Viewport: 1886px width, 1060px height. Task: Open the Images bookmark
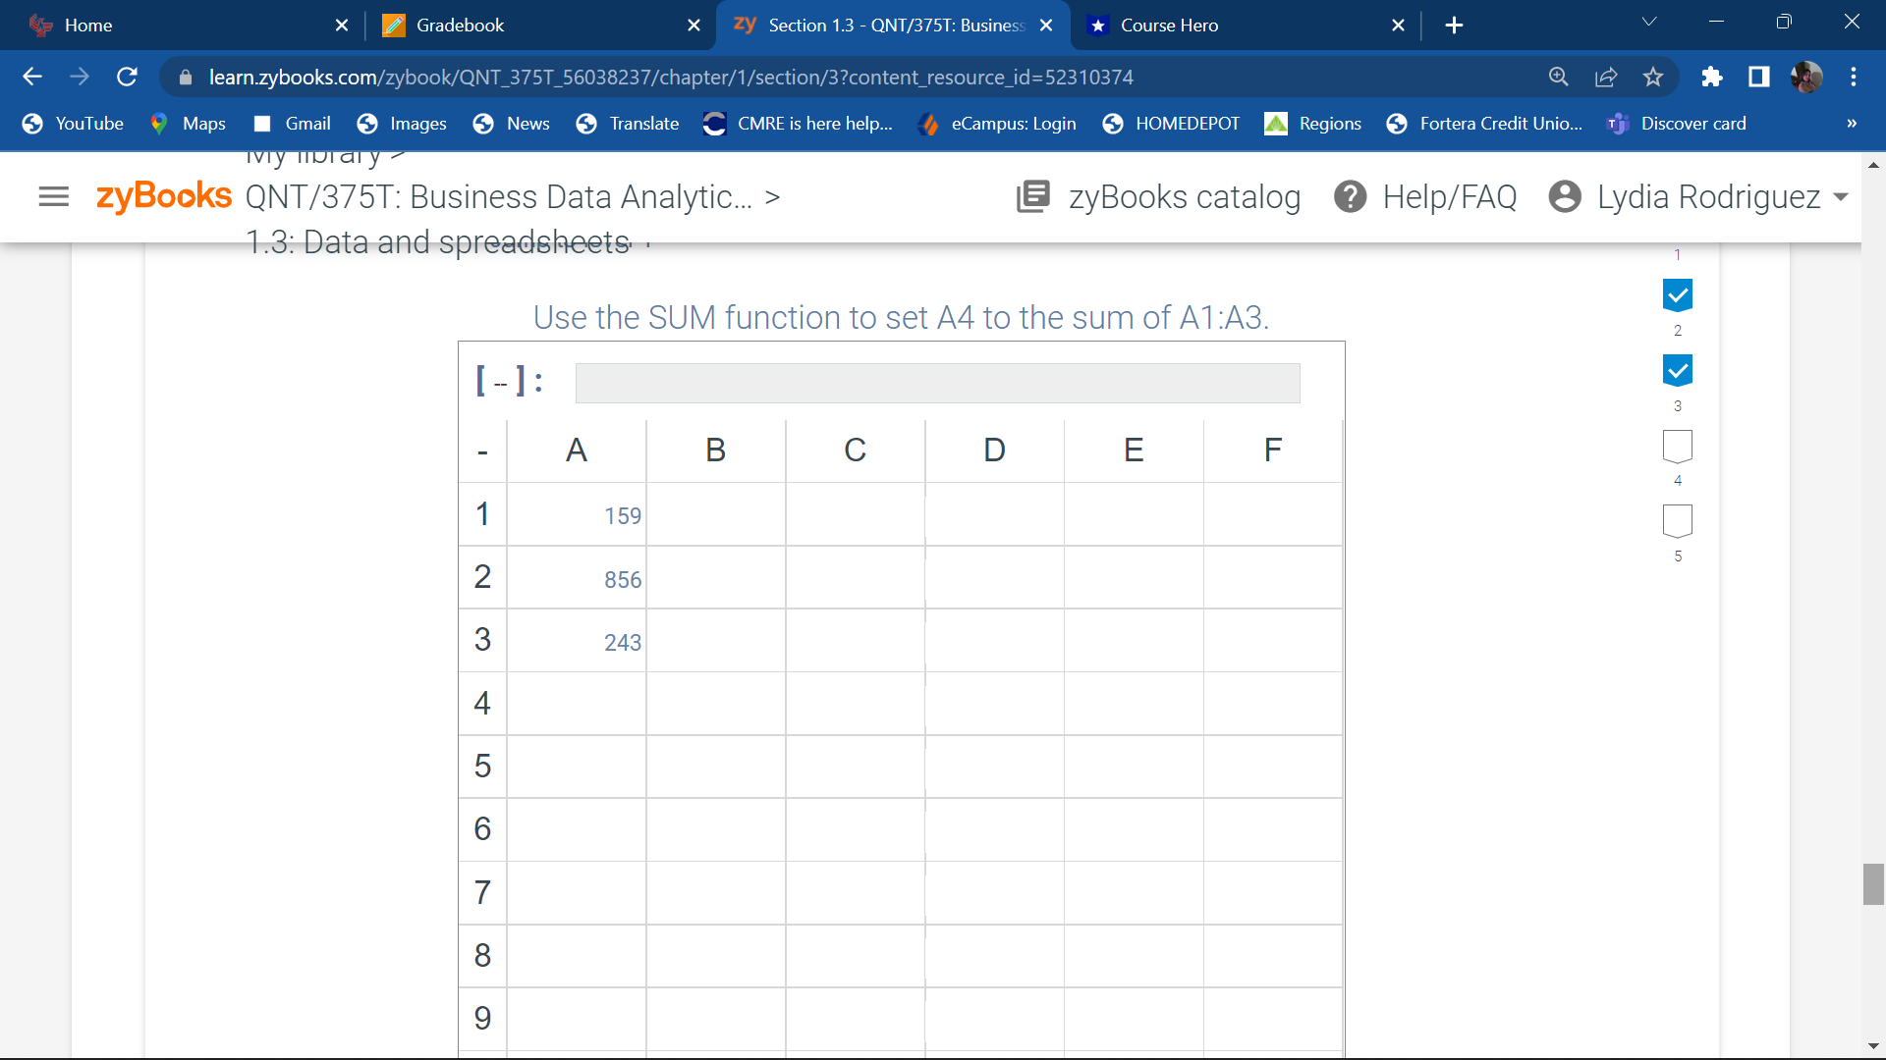[402, 124]
